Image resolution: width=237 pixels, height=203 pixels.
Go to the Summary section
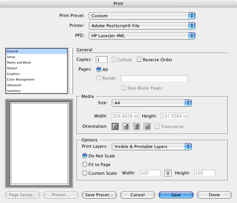tap(14, 91)
